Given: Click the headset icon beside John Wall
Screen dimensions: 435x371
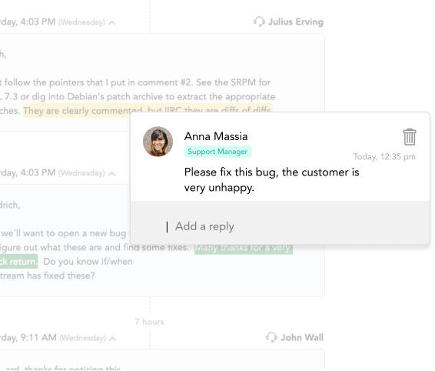Looking at the screenshot, I should pos(271,337).
